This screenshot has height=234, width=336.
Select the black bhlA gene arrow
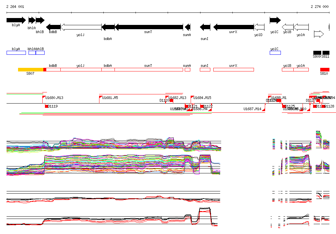coord(32,20)
